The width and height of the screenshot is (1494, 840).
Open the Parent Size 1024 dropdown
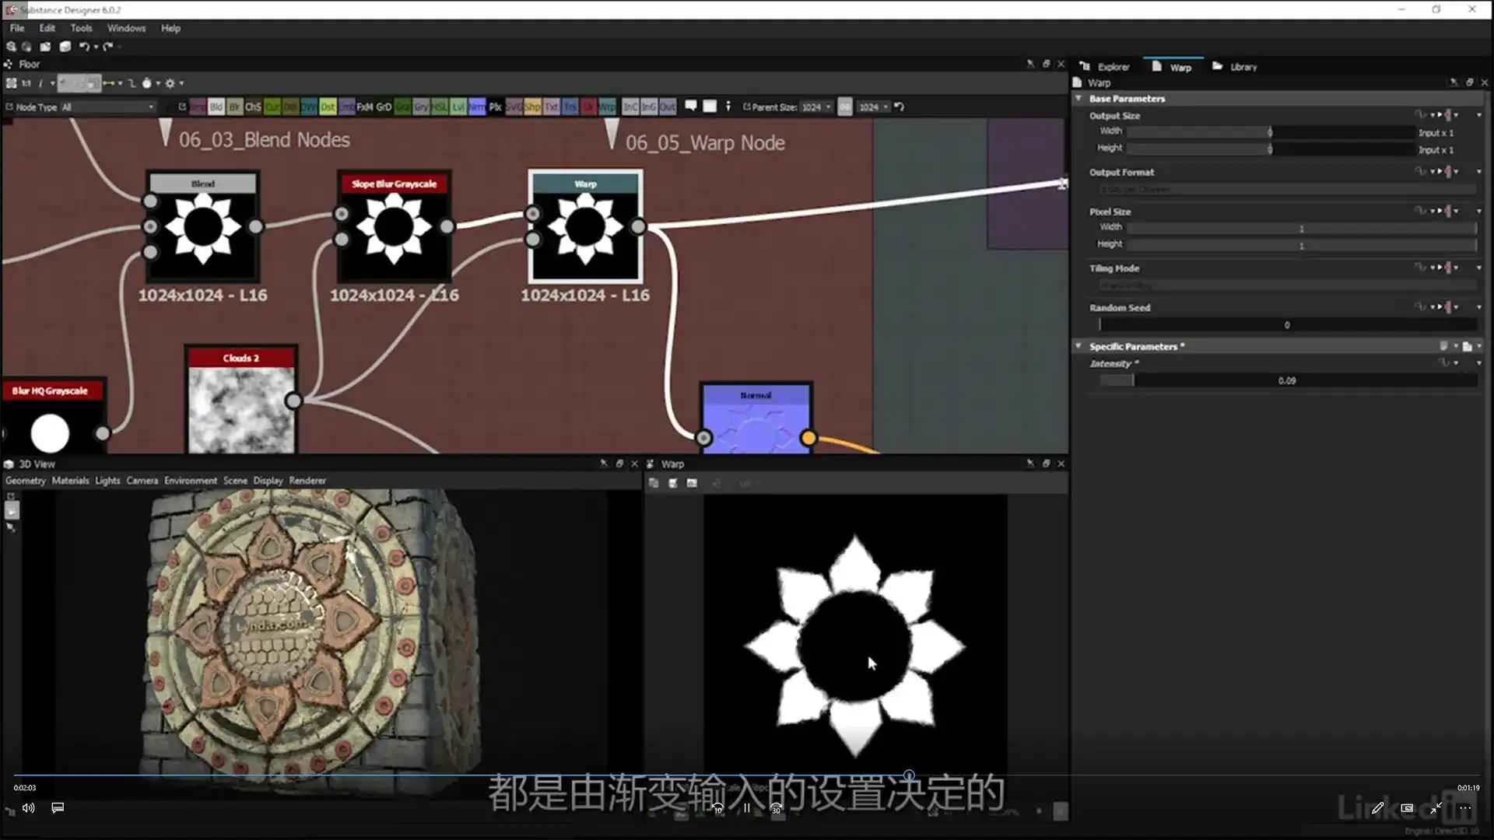[x=814, y=107]
